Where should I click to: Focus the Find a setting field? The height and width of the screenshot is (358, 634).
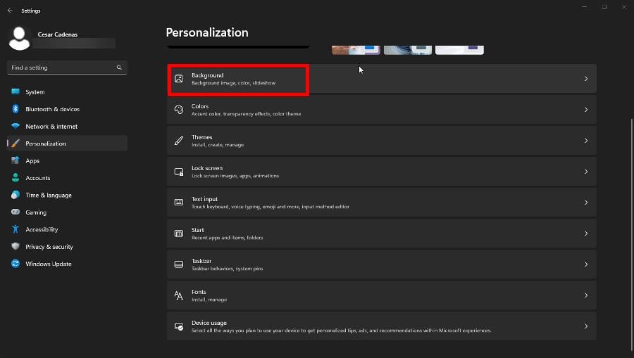tap(67, 68)
